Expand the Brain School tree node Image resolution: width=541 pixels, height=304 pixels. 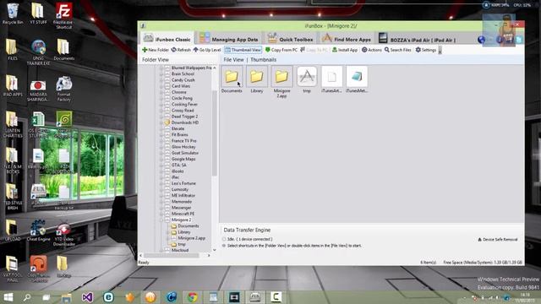161,73
